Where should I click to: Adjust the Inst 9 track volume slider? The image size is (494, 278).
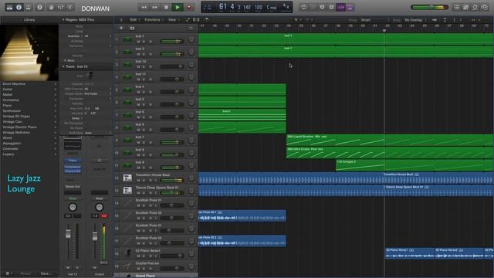coord(172,168)
